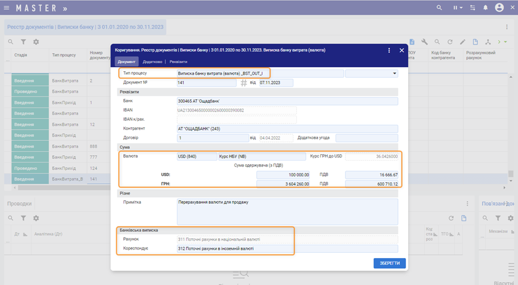Click the refresh icon in registry toolbar
The image size is (518, 285).
click(450, 42)
